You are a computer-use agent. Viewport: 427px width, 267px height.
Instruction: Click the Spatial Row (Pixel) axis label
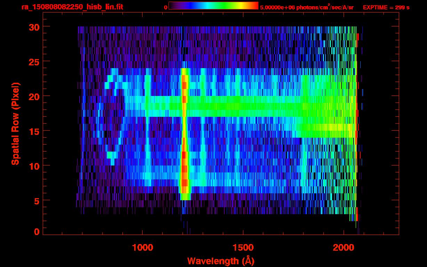tap(15, 123)
